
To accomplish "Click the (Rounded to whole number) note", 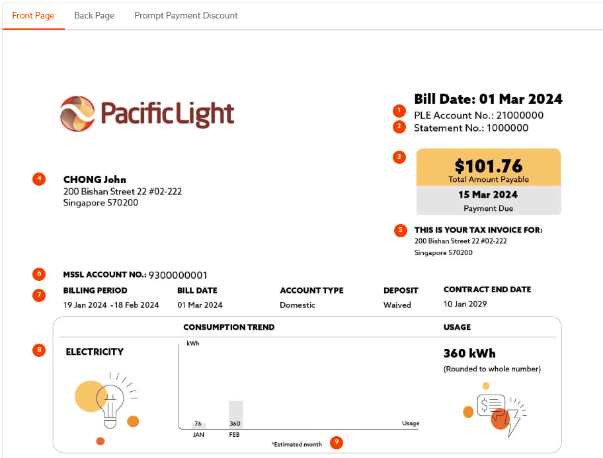I will coord(492,369).
